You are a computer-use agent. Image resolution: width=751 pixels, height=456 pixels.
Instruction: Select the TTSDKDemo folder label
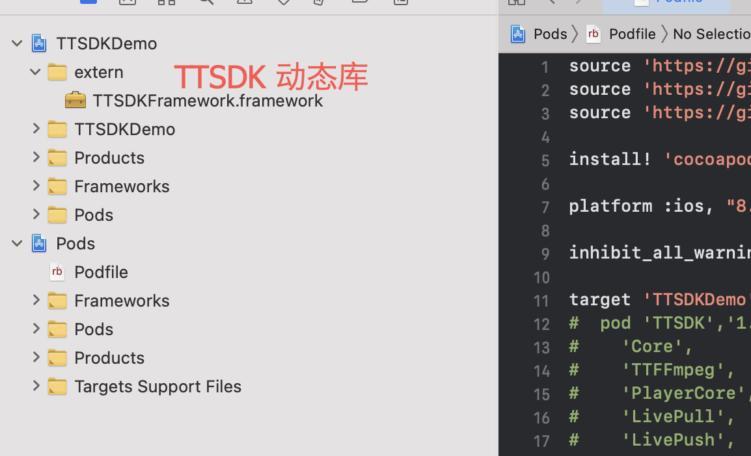click(124, 129)
